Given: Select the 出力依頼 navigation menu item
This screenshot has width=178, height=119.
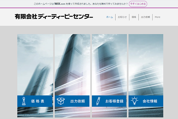Looking at the screenshot, I should click(145, 17).
